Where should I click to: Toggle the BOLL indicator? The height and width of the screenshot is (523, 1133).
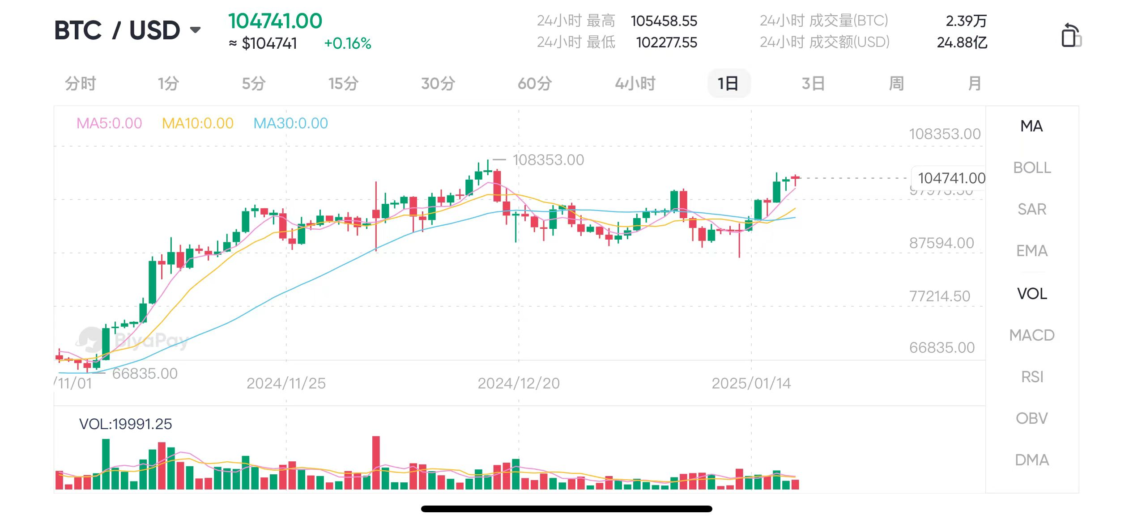(x=1031, y=168)
